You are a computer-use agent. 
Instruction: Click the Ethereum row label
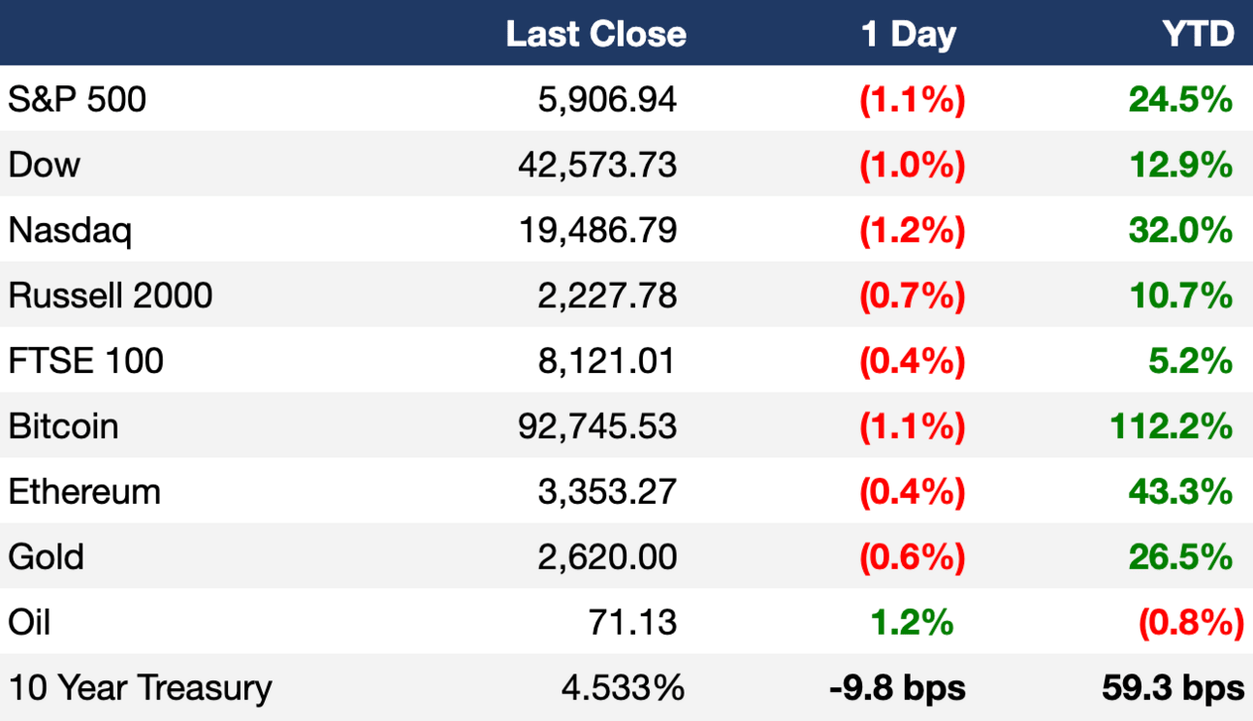[84, 492]
